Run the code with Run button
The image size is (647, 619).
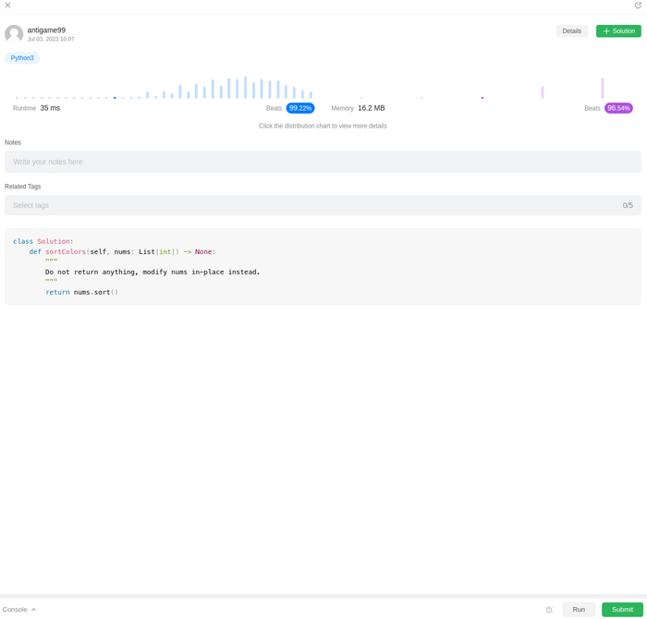pos(579,610)
